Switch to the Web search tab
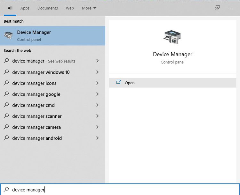The width and height of the screenshot is (240, 195). point(70,8)
